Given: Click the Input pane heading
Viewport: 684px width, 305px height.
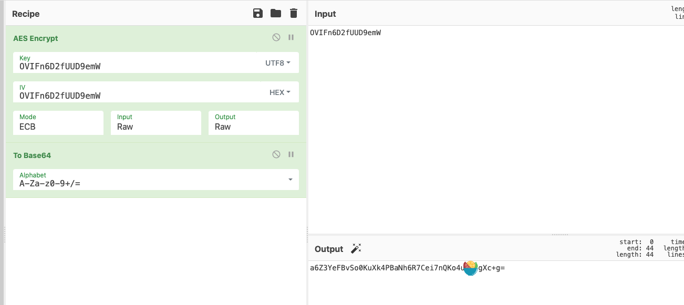Looking at the screenshot, I should coord(325,14).
